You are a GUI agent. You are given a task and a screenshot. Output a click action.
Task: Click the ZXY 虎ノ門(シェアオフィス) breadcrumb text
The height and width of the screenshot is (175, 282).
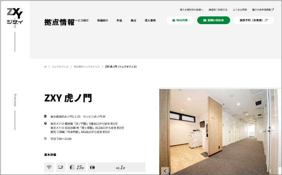pyautogui.click(x=121, y=66)
